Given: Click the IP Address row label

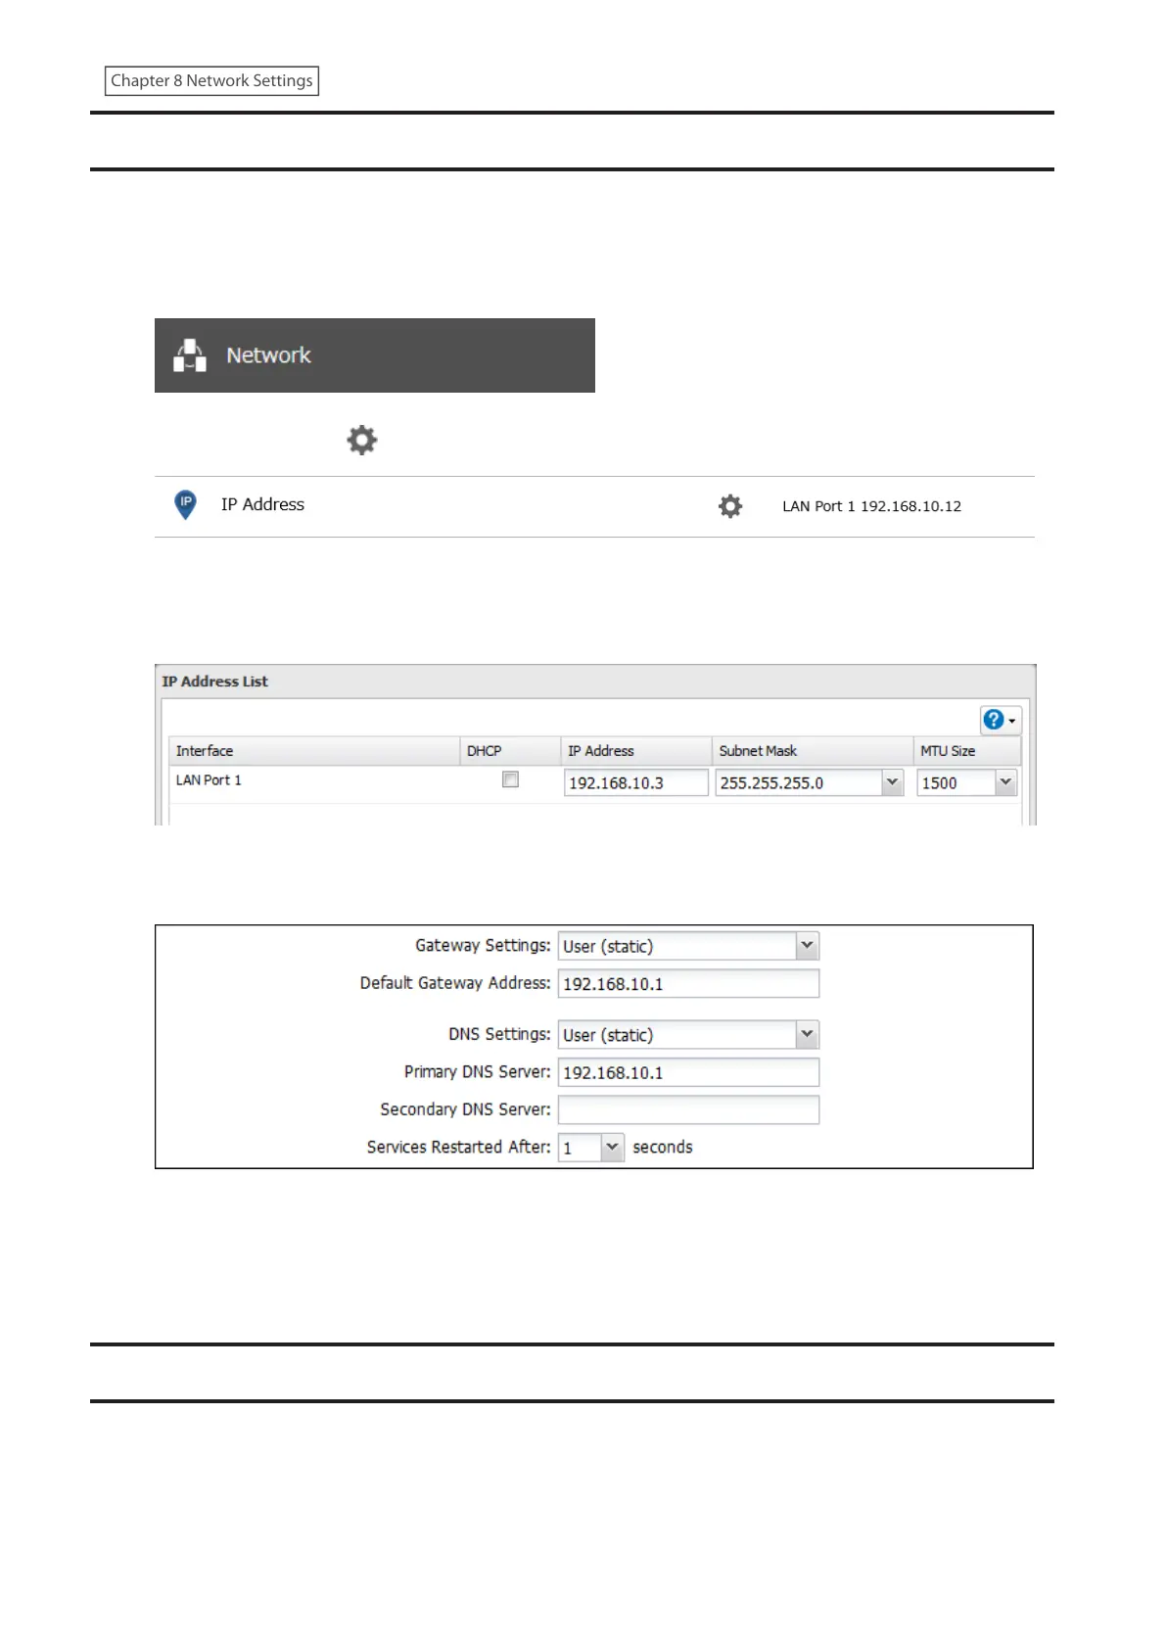Looking at the screenshot, I should [x=262, y=504].
